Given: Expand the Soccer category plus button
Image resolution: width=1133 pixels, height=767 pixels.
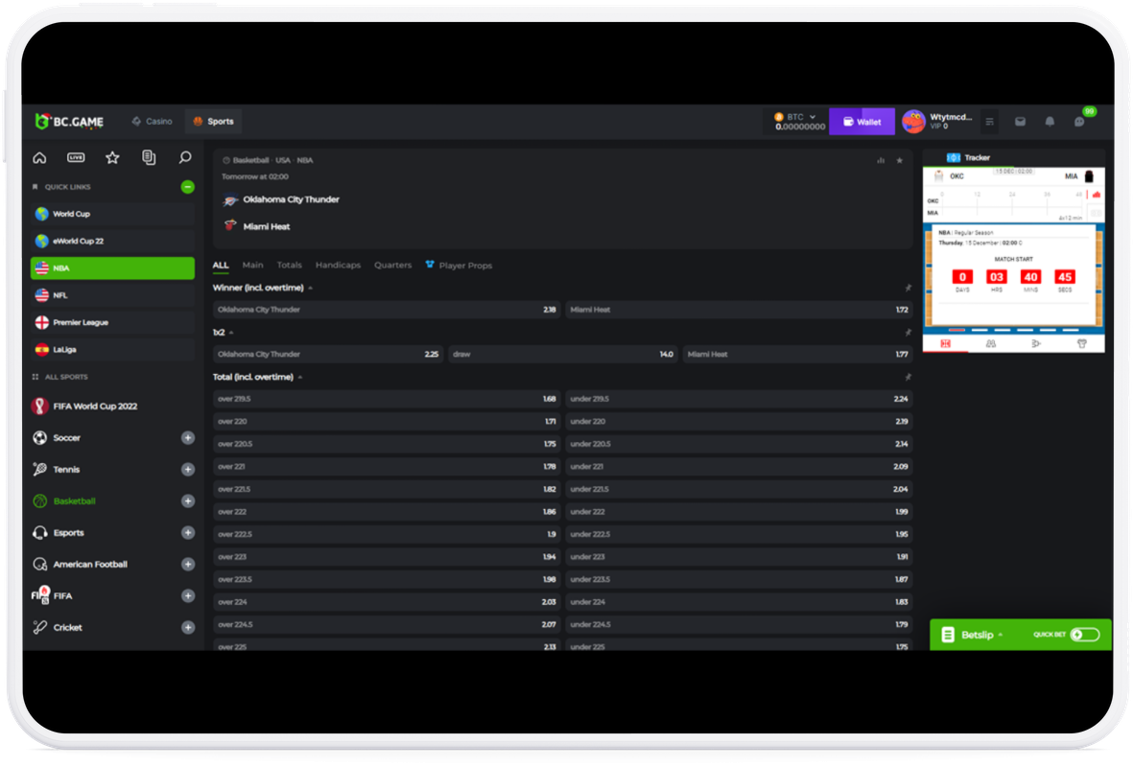Looking at the screenshot, I should tap(188, 438).
